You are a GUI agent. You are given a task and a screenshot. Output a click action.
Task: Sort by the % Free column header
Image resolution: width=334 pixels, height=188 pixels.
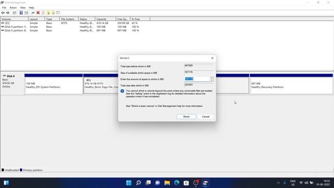coord(140,19)
